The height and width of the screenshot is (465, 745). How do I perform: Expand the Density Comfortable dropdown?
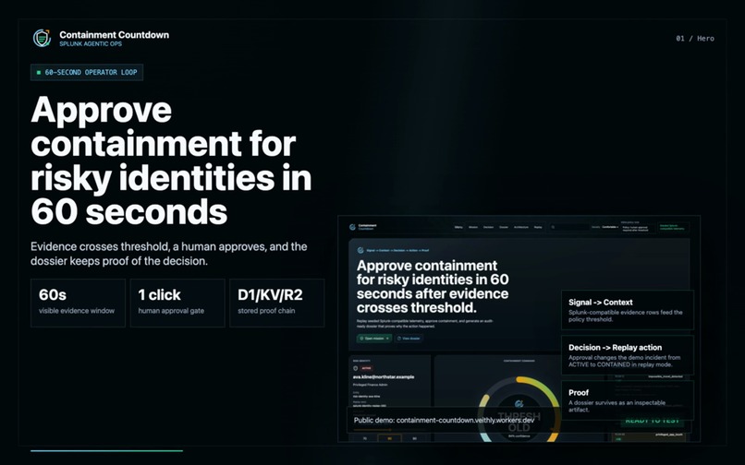(611, 227)
